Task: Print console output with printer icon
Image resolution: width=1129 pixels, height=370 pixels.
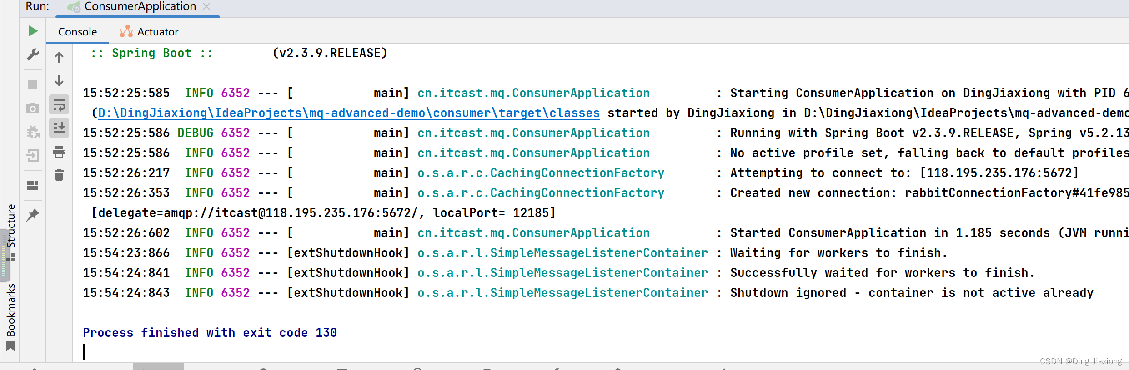Action: 59,152
